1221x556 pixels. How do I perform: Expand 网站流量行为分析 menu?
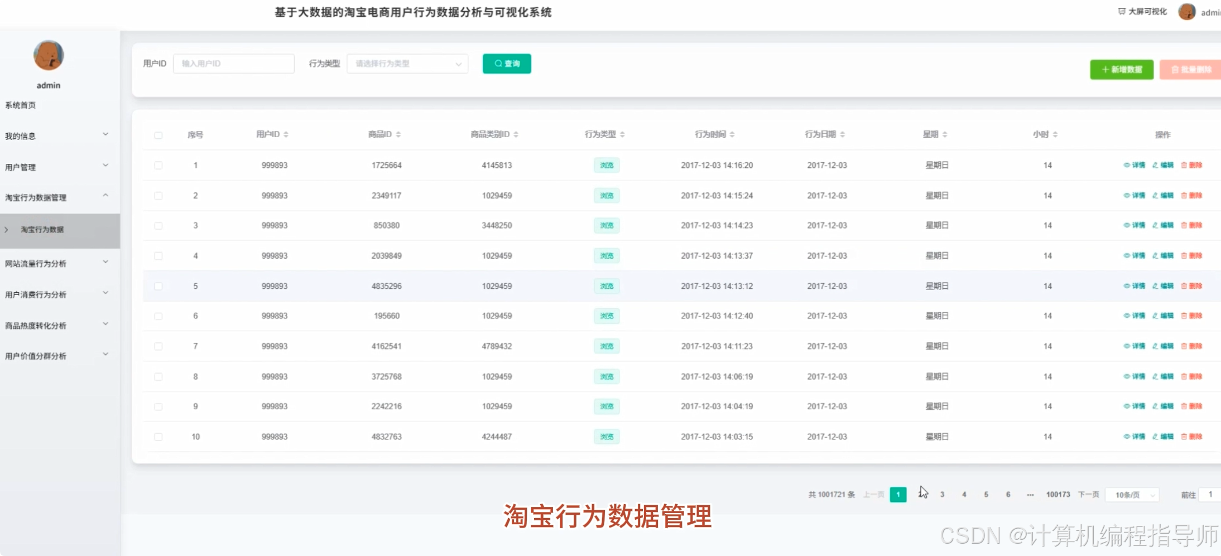(60, 263)
